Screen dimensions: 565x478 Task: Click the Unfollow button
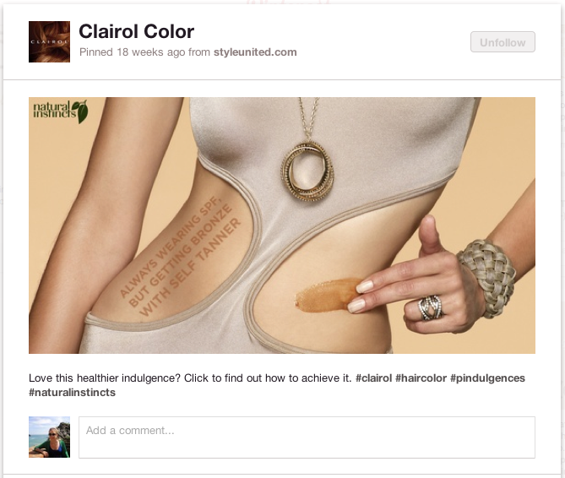coord(503,42)
